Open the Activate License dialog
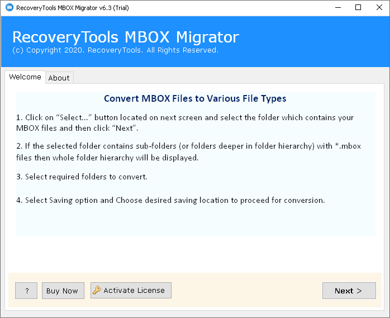Viewport: 390px width, 318px height. click(x=131, y=291)
